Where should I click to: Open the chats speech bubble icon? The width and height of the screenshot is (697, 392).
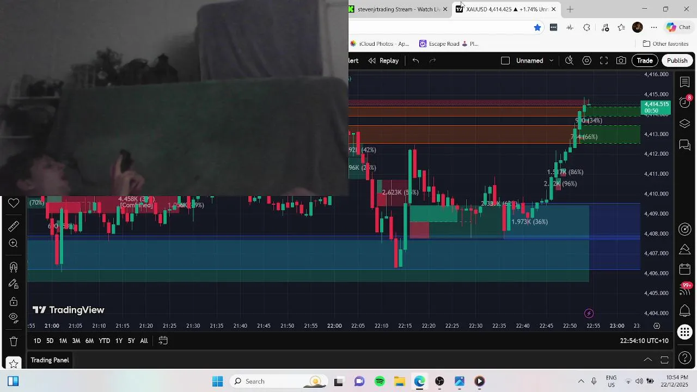[685, 144]
